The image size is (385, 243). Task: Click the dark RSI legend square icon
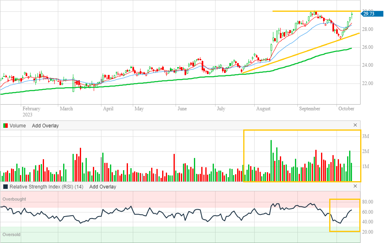(5, 187)
